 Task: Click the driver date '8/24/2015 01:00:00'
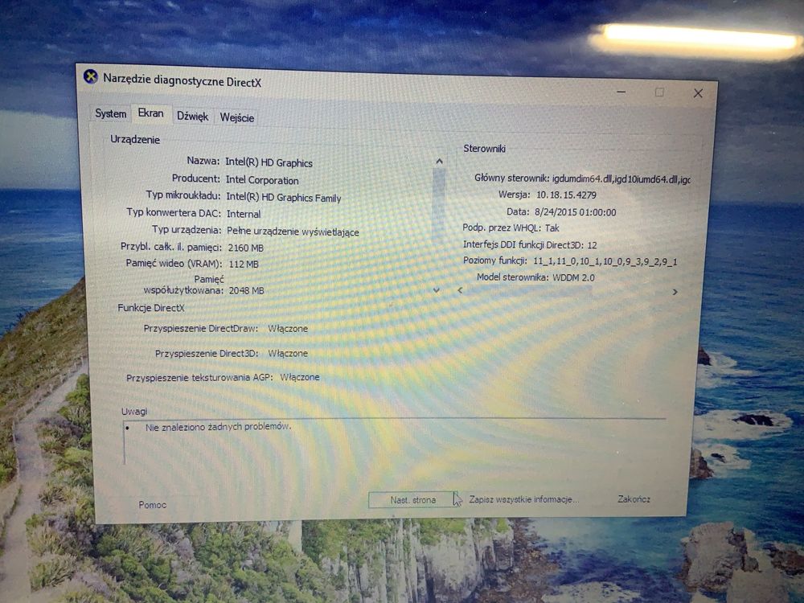pyautogui.click(x=576, y=211)
